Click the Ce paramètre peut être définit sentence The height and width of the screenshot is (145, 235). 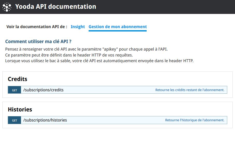(x=69, y=55)
